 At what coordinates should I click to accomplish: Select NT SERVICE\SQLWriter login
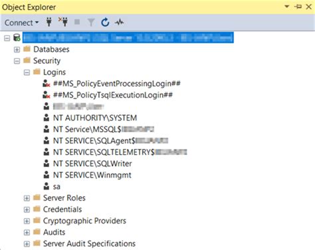(x=92, y=164)
